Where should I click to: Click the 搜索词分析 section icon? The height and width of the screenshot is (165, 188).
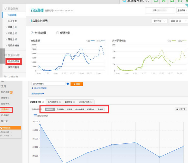point(5,55)
